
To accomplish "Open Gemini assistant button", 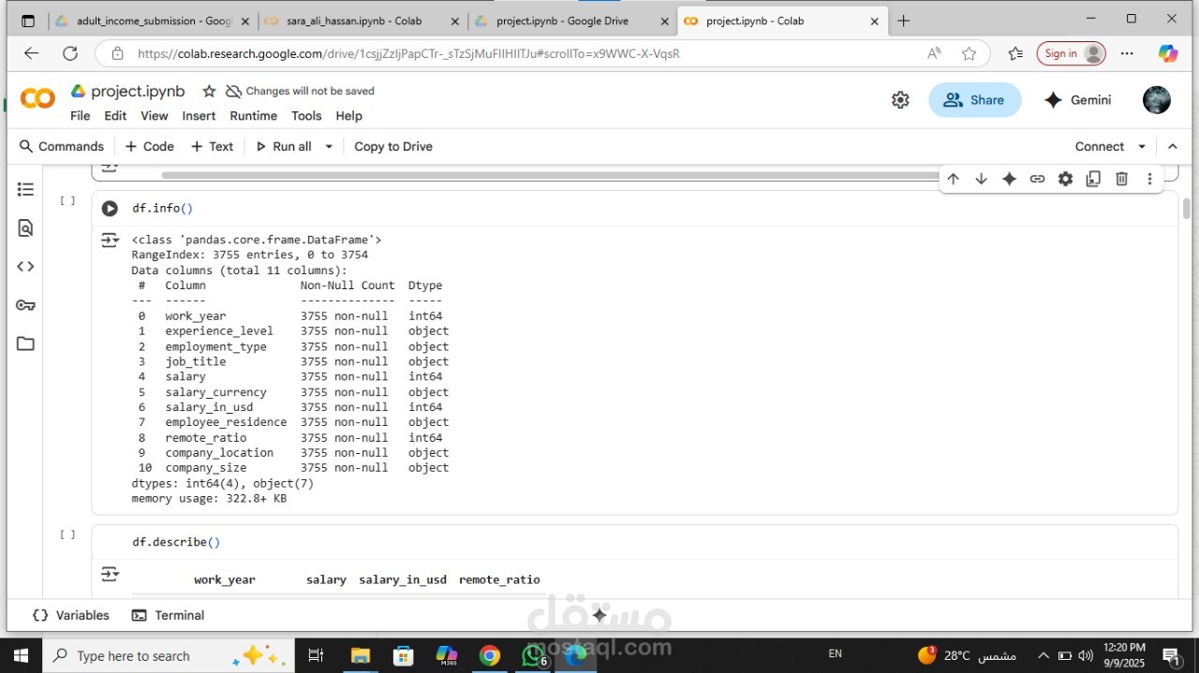I will coord(1077,100).
